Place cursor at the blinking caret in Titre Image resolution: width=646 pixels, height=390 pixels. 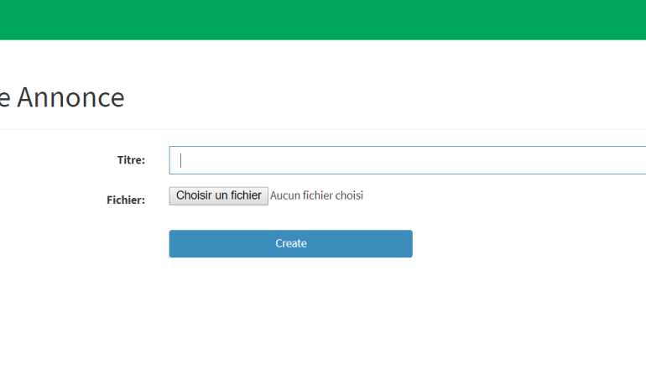pos(181,160)
